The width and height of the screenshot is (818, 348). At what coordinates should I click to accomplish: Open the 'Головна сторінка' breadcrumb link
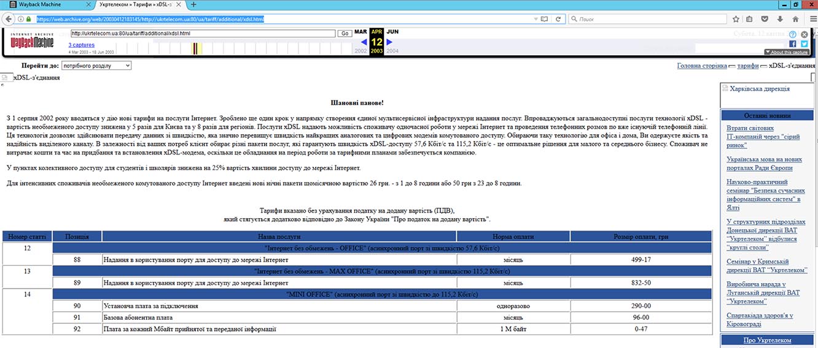pos(702,66)
